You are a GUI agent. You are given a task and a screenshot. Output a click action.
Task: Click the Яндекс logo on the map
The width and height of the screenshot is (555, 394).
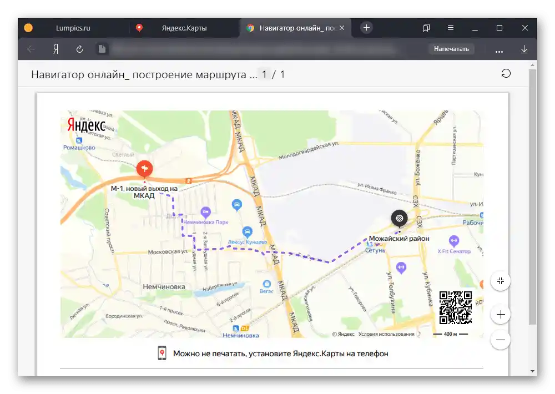(x=87, y=125)
